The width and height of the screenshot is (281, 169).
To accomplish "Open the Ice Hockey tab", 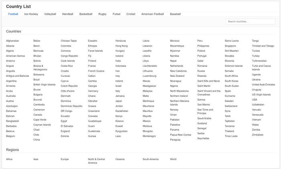I will point(31,14).
